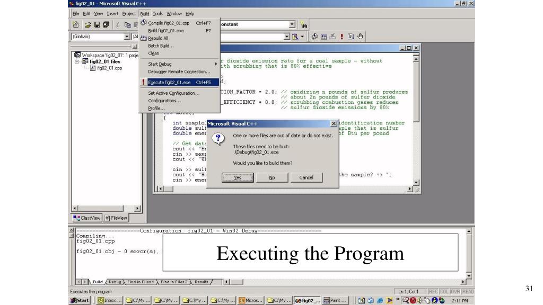
Task: Choose Set Active Configuration... menu item
Action: 179,93
